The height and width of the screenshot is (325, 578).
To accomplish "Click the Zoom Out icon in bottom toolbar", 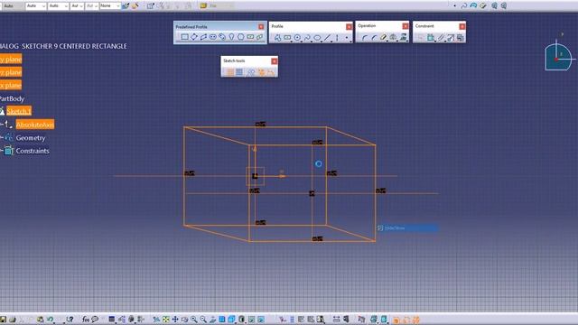I will (x=203, y=319).
